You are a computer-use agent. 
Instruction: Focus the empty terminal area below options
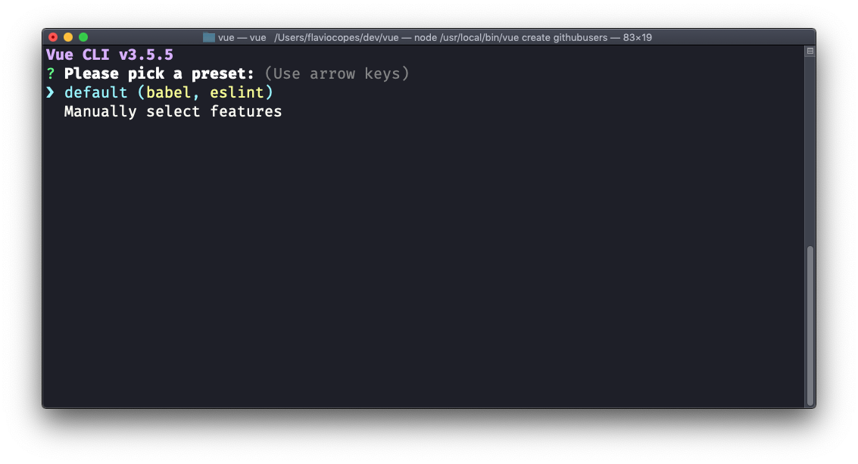(x=423, y=263)
